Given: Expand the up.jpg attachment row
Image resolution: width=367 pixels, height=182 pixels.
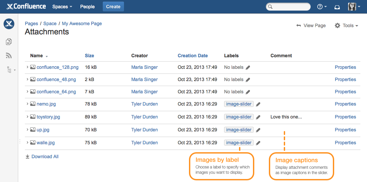Looking at the screenshot, I should tap(27, 130).
